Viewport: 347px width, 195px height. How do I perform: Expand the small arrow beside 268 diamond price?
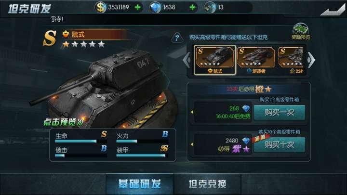click(192, 112)
